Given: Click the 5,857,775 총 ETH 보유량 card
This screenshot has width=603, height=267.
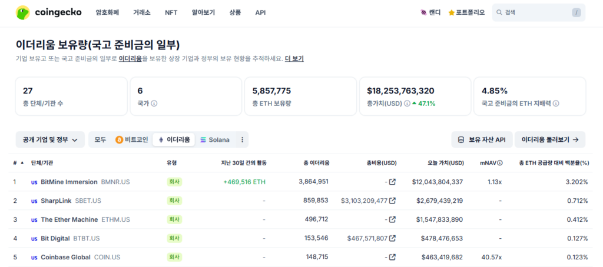Looking at the screenshot, I should (301, 96).
